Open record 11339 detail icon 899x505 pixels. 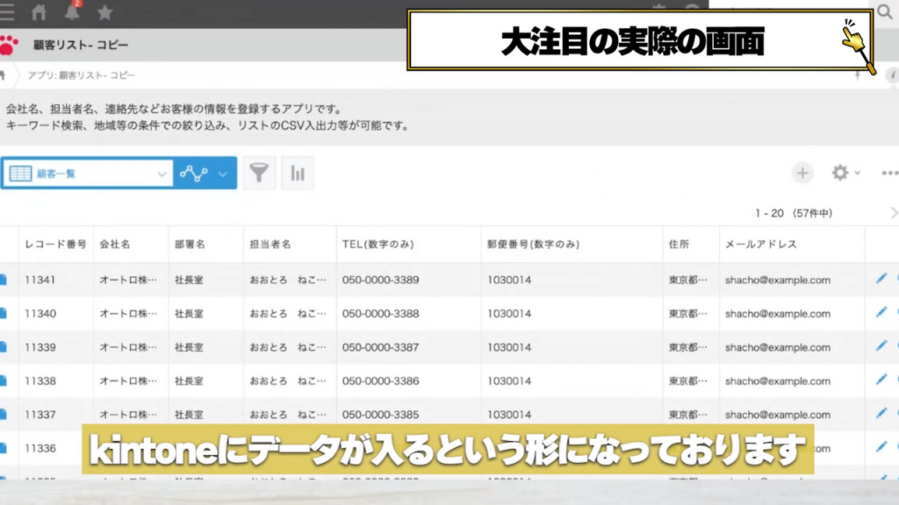pos(3,347)
